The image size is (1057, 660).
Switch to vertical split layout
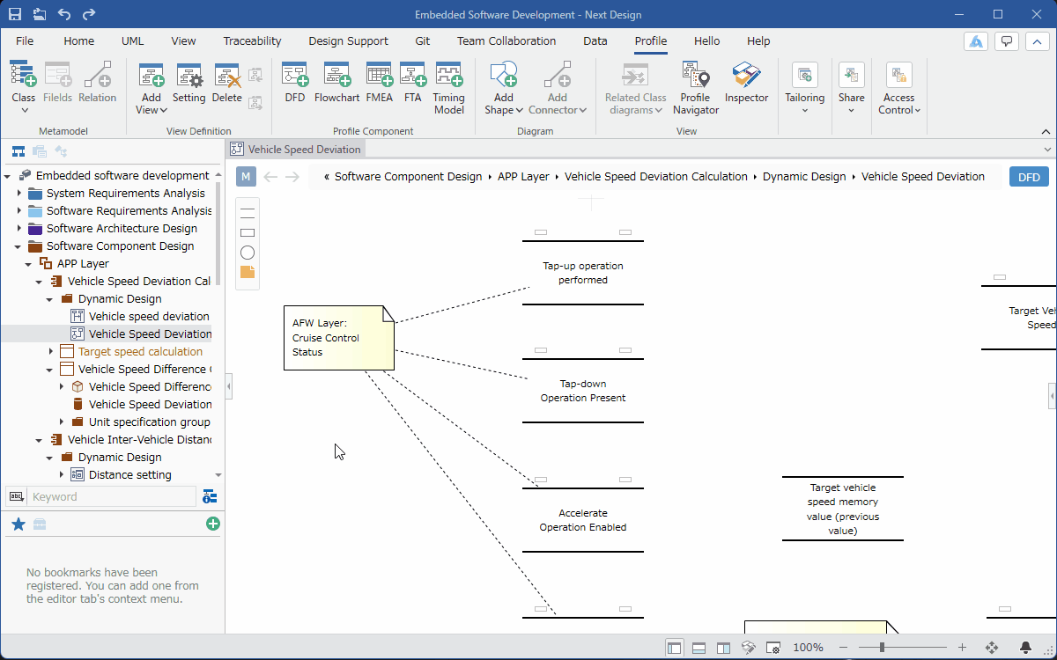click(x=723, y=648)
